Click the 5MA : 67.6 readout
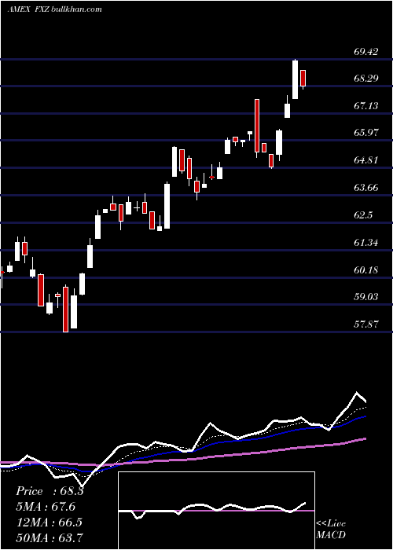Screen dimensions: 393x550 tap(46, 507)
